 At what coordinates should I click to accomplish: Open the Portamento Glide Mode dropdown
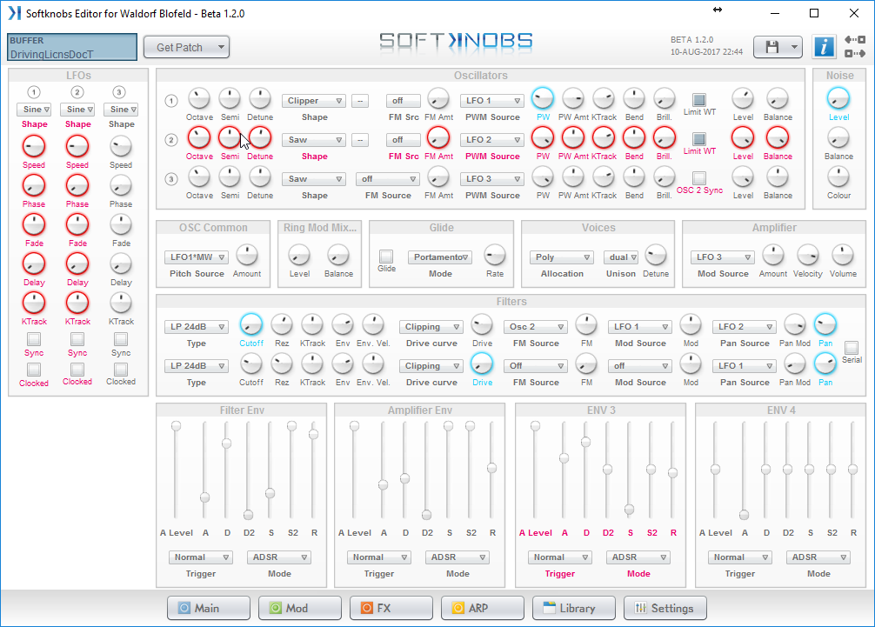(x=440, y=257)
